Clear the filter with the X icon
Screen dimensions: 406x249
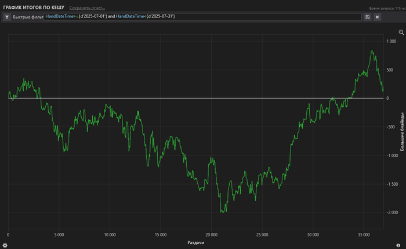(377, 17)
